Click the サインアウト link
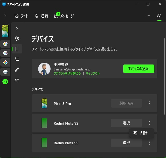Image resolution: width=166 pixels, height=158 pixels. pyautogui.click(x=93, y=73)
